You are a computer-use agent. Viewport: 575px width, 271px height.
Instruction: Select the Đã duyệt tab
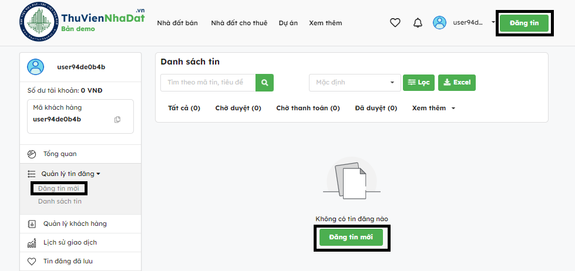coord(376,109)
